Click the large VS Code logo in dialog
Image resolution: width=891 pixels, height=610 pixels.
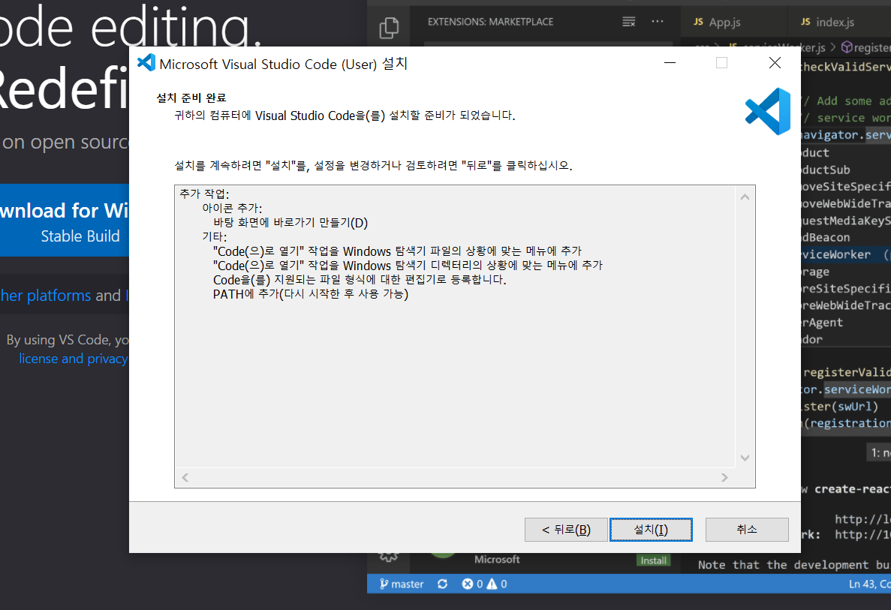pyautogui.click(x=768, y=111)
